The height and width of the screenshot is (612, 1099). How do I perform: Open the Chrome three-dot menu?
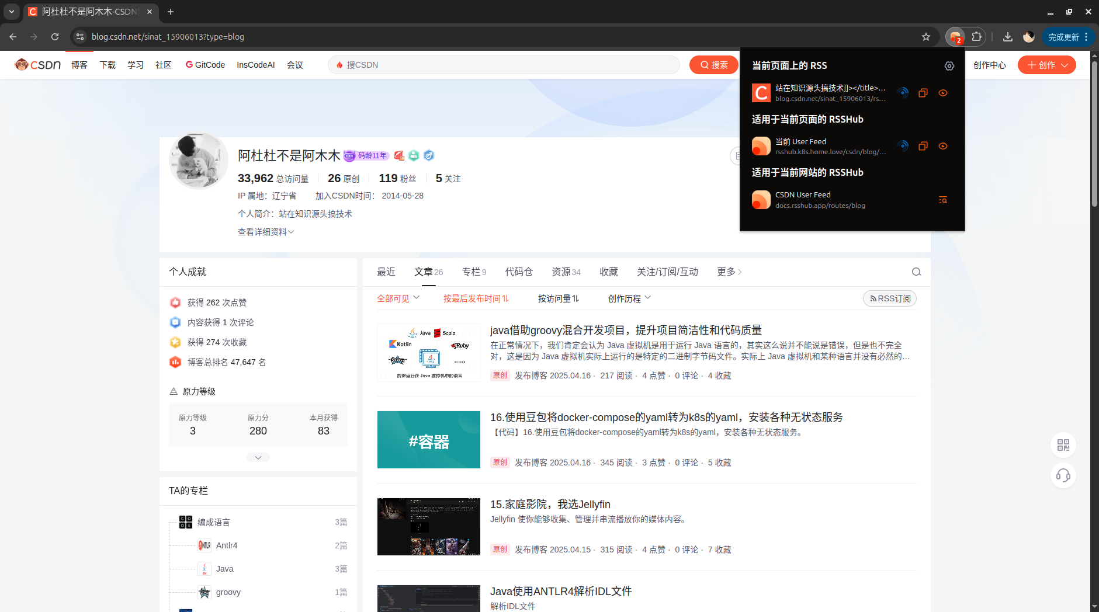pos(1086,37)
